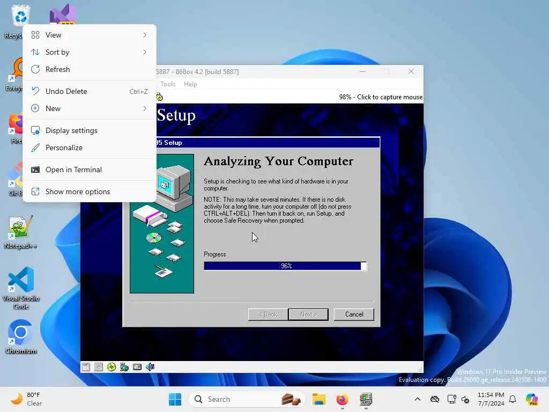Expand the New submenu arrow
Viewport: 549px width, 412px height.
tap(145, 108)
